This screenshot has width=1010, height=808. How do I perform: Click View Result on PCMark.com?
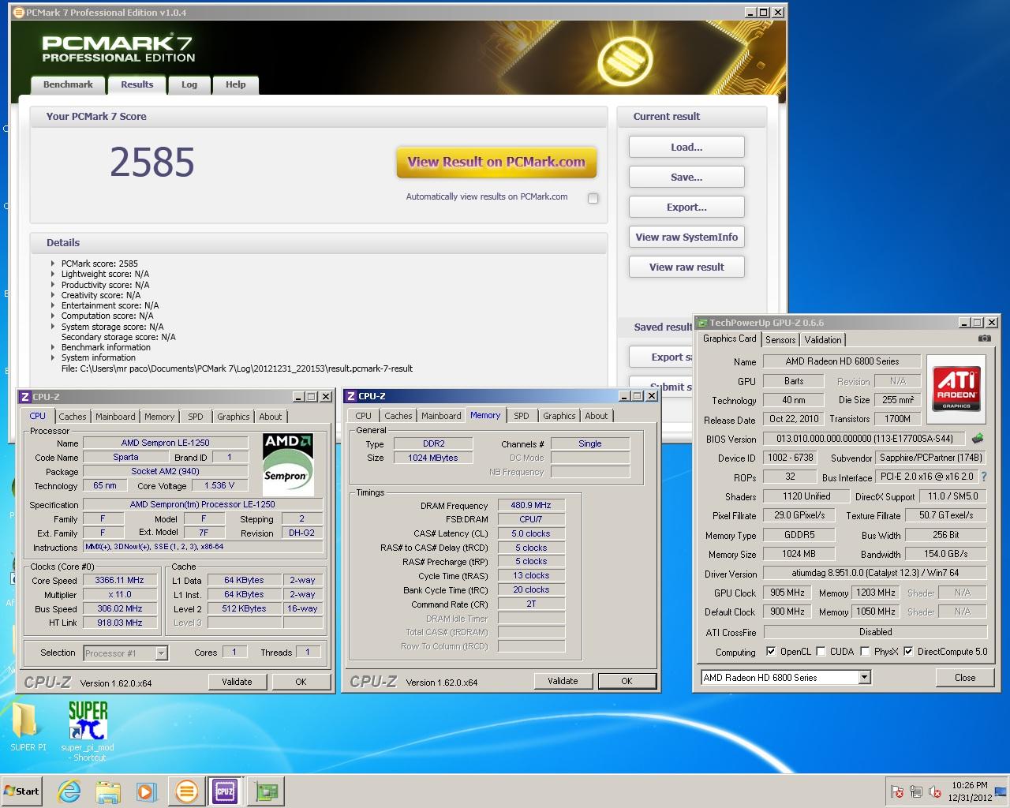[x=496, y=163]
